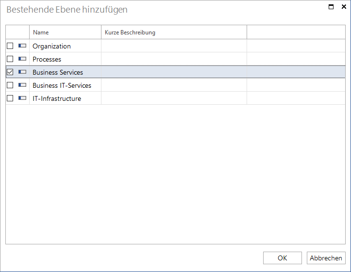Click the layer icon beside Organization
Screen dimensions: 351x272
point(22,46)
